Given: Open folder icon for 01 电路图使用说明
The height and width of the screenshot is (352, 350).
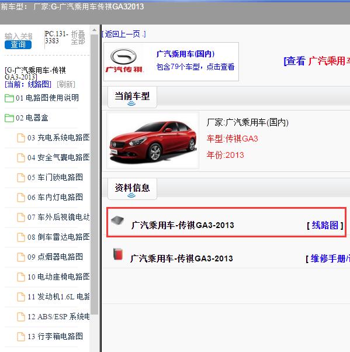Looking at the screenshot, I should coord(9,98).
